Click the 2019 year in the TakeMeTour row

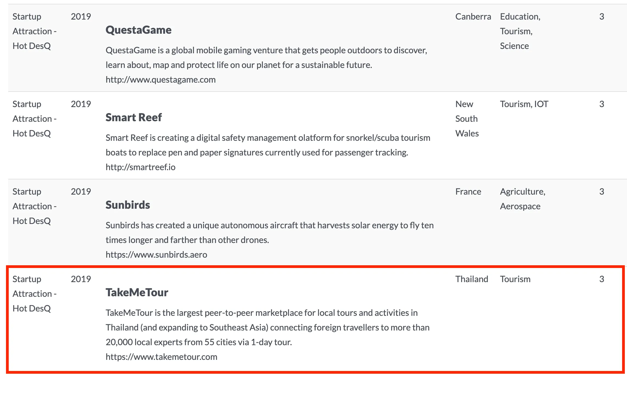pyautogui.click(x=81, y=279)
